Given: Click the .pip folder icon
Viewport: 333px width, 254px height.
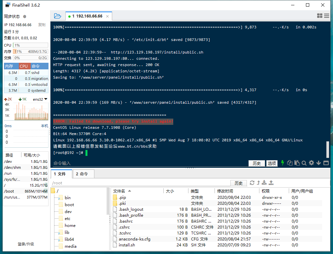Looking at the screenshot, I should coord(115,198).
